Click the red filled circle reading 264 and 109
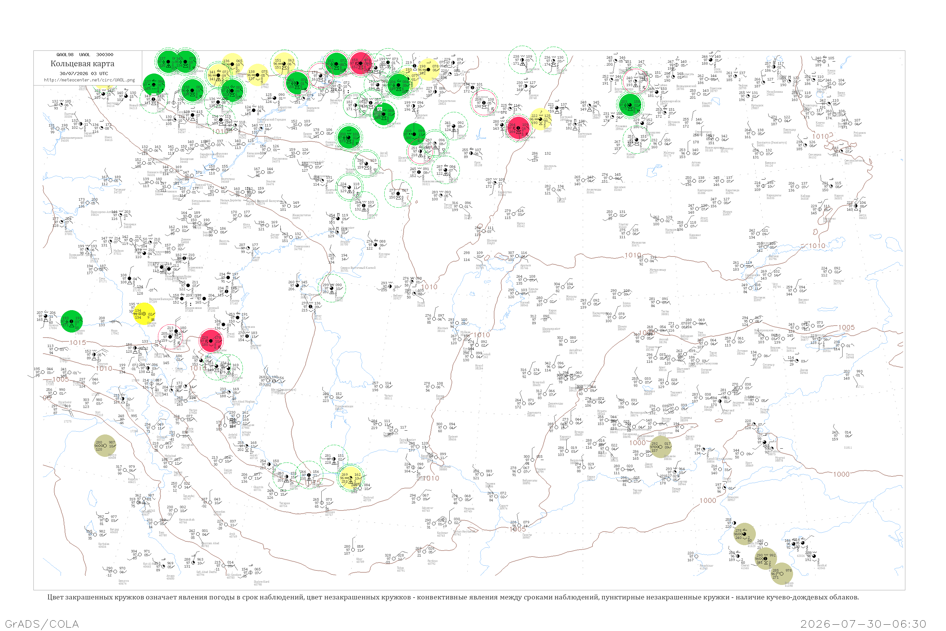 point(519,128)
